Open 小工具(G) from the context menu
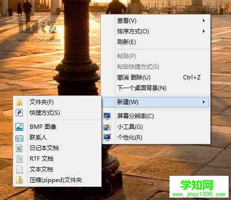This screenshot has height=200, width=231. point(155,127)
